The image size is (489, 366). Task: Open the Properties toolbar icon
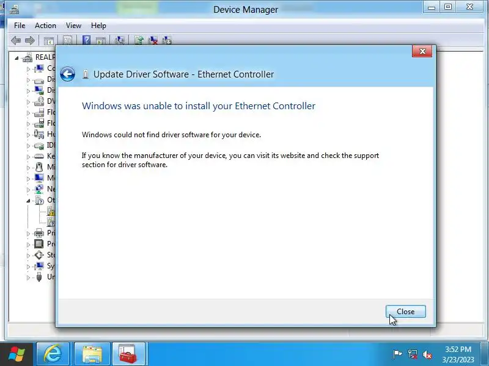coord(68,40)
